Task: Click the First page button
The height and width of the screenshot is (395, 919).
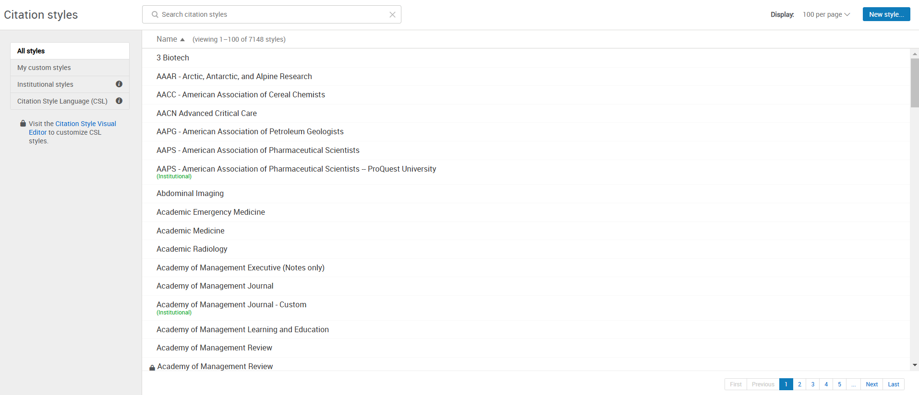Action: [x=736, y=384]
